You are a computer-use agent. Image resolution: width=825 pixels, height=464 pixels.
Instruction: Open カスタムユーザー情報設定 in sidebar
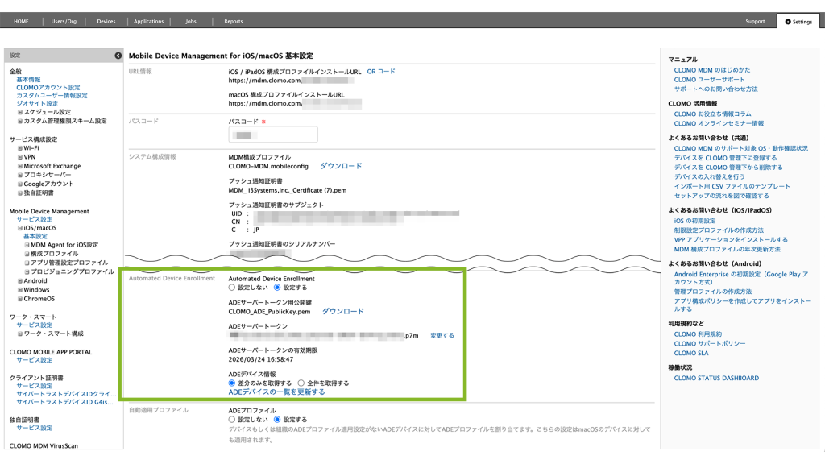tap(52, 96)
